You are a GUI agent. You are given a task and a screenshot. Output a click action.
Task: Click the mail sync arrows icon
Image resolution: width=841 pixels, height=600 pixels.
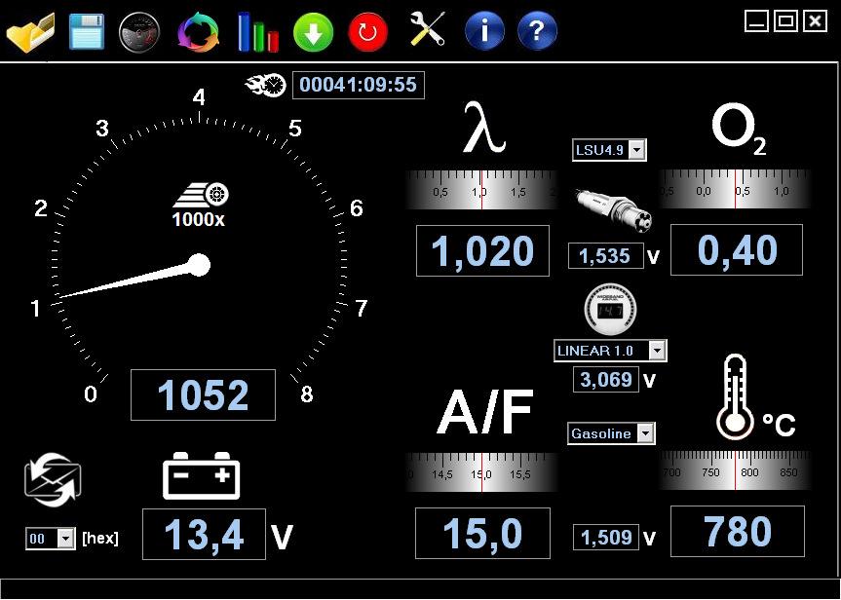pos(53,480)
